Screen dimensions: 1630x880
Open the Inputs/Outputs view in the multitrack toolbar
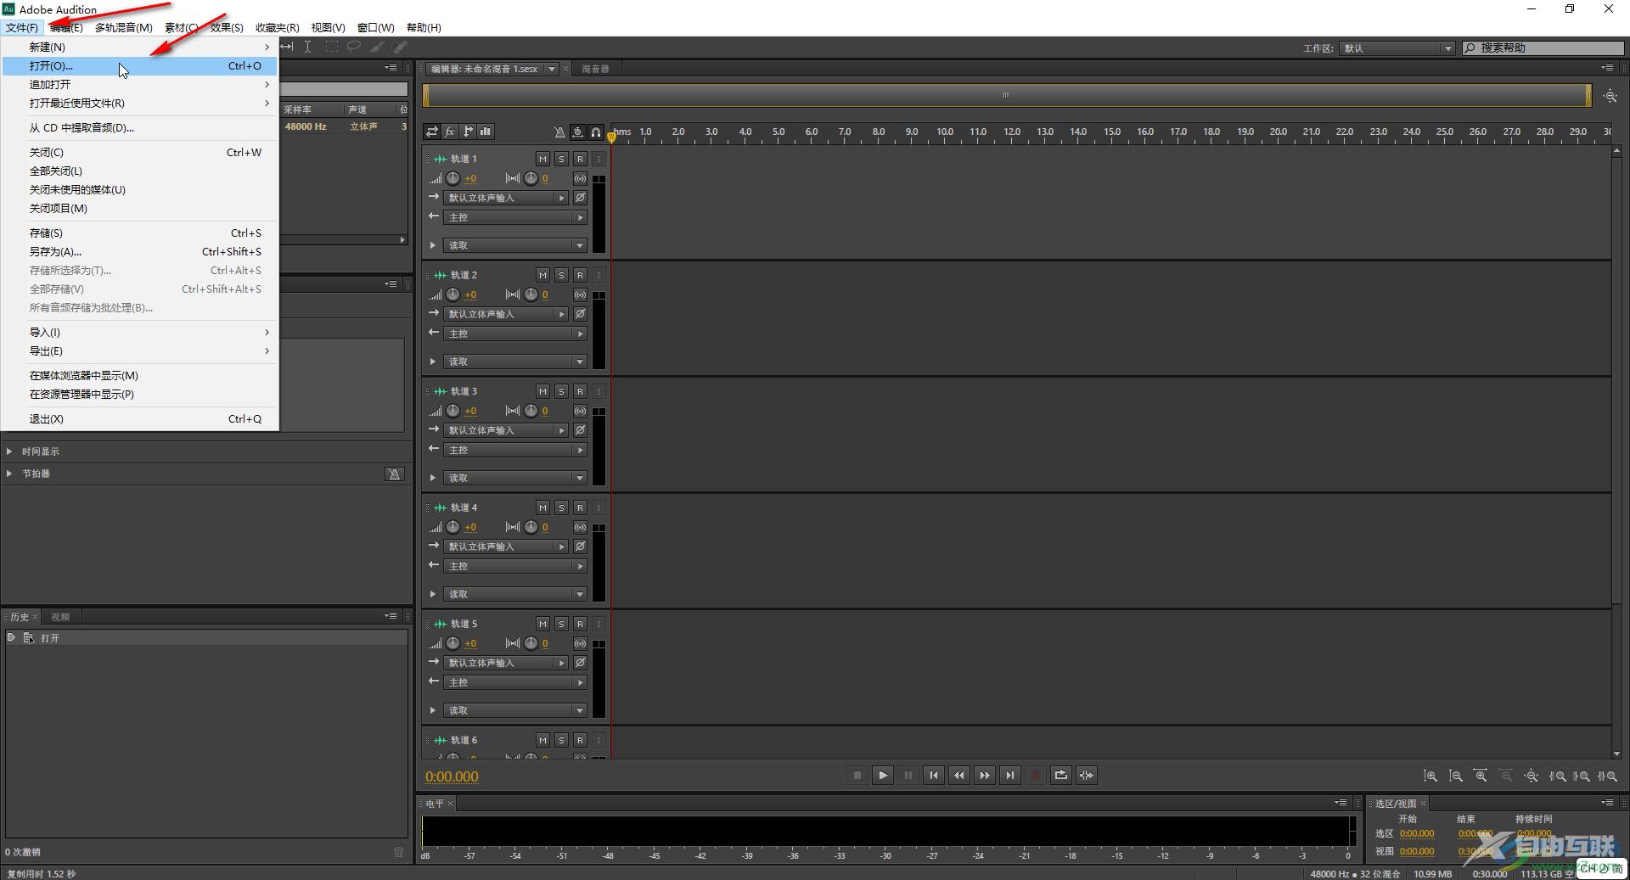[x=431, y=132]
